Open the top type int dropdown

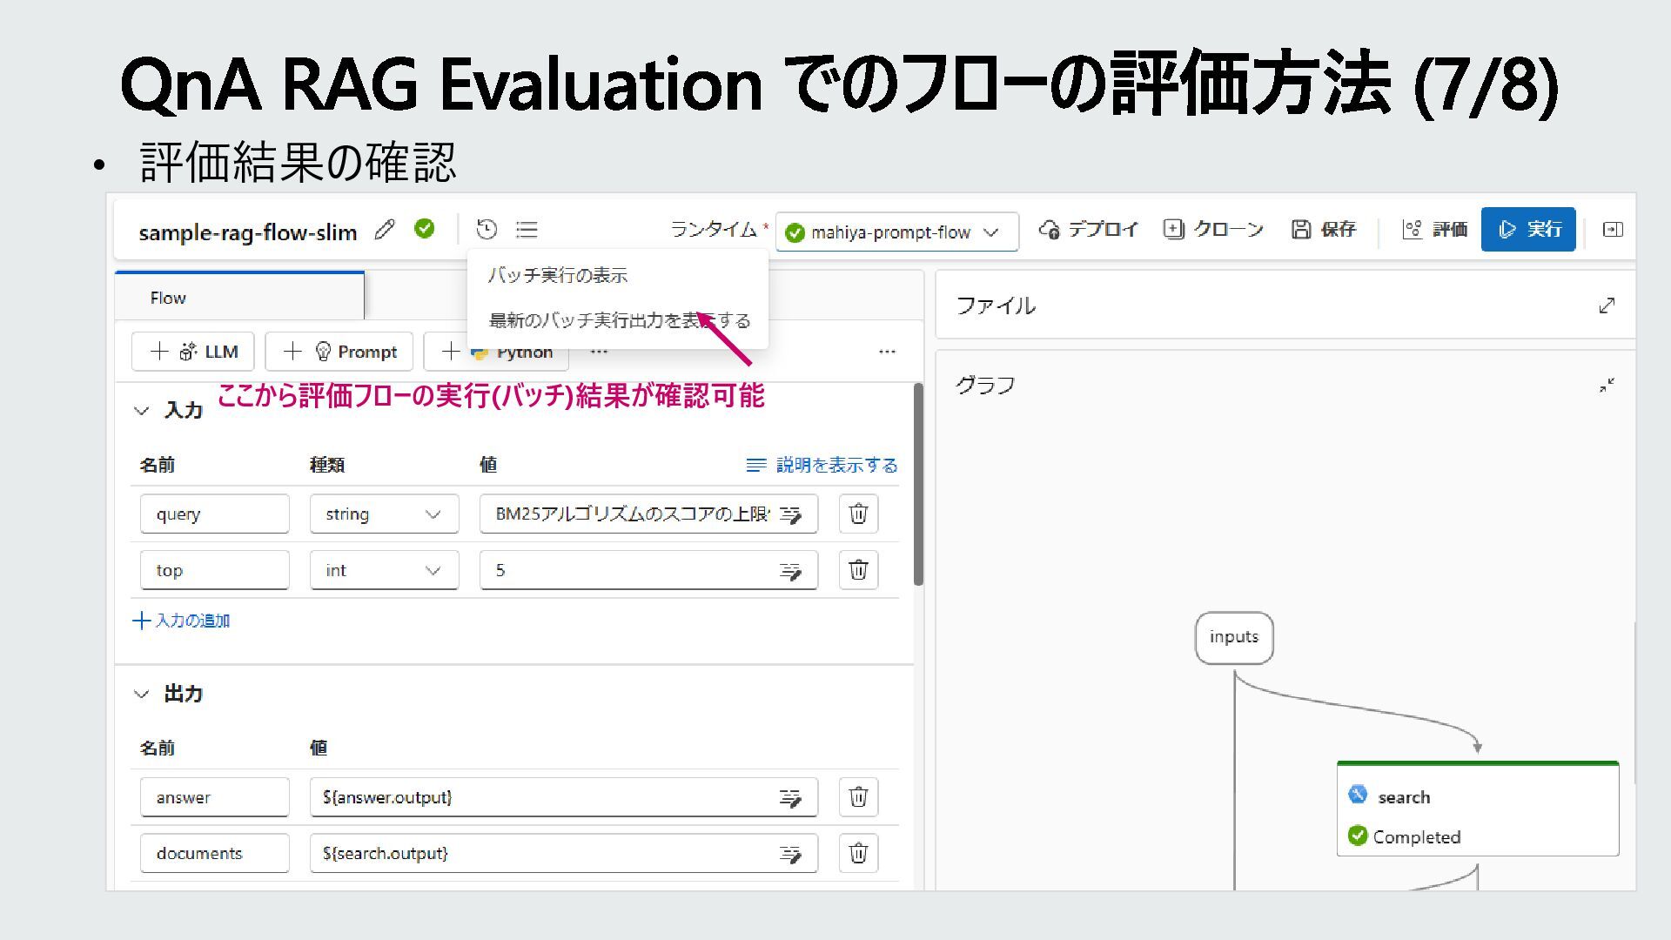tap(384, 571)
